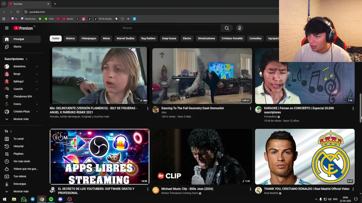The height and width of the screenshot is (203, 362).
Task: Start voice search with microphone icon
Action: (x=240, y=28)
